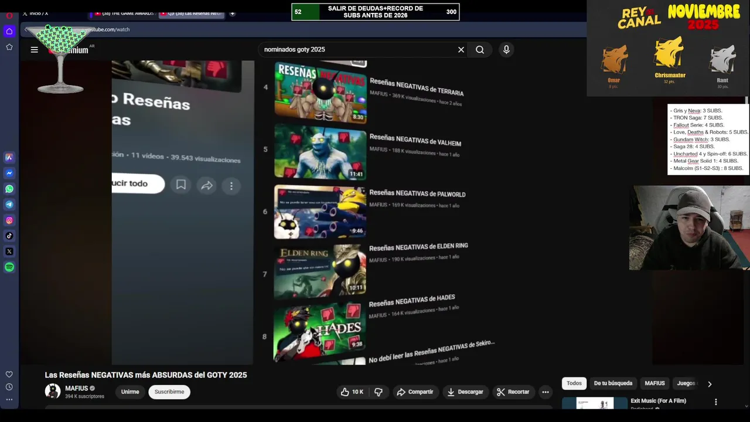Clear the YouTube search query
This screenshot has height=422, width=750.
(x=461, y=50)
